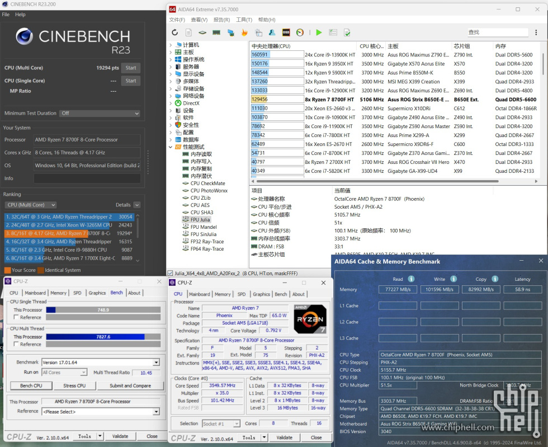Click the AIDA64 查找 search field
The height and width of the screenshot is (447, 548).
(498, 32)
